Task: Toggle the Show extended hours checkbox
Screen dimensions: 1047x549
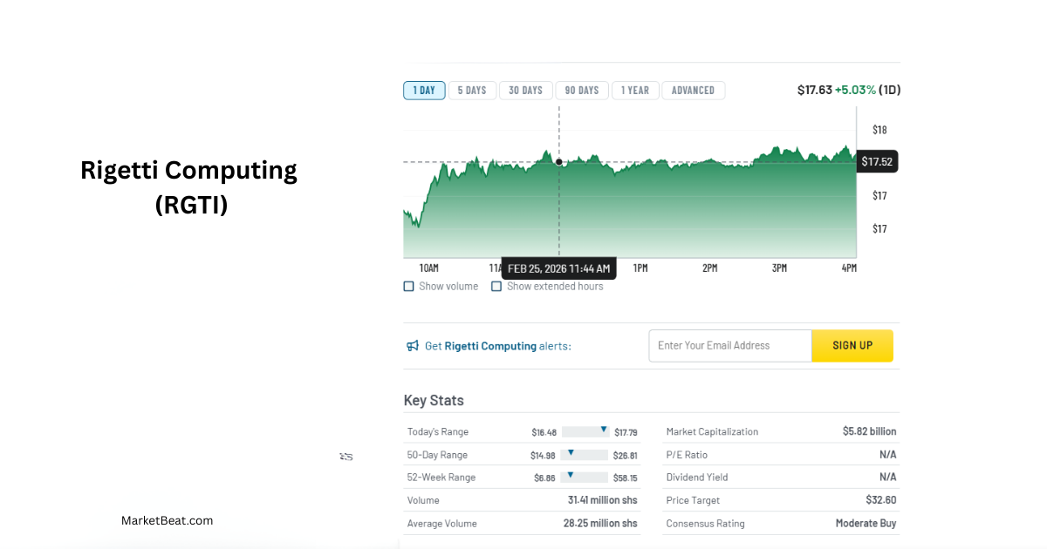Action: click(x=496, y=287)
